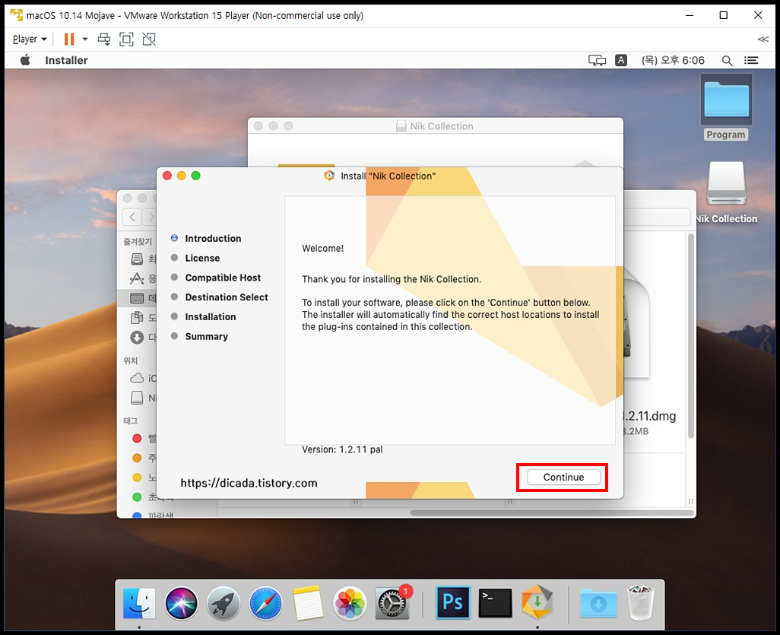The image size is (780, 635).
Task: Open Finder in the Dock
Action: pyautogui.click(x=139, y=603)
